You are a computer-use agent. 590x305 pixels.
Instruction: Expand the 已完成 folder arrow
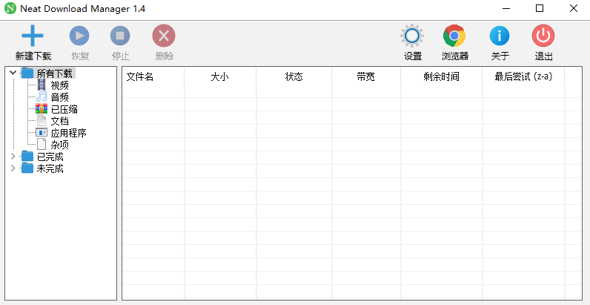(x=12, y=157)
